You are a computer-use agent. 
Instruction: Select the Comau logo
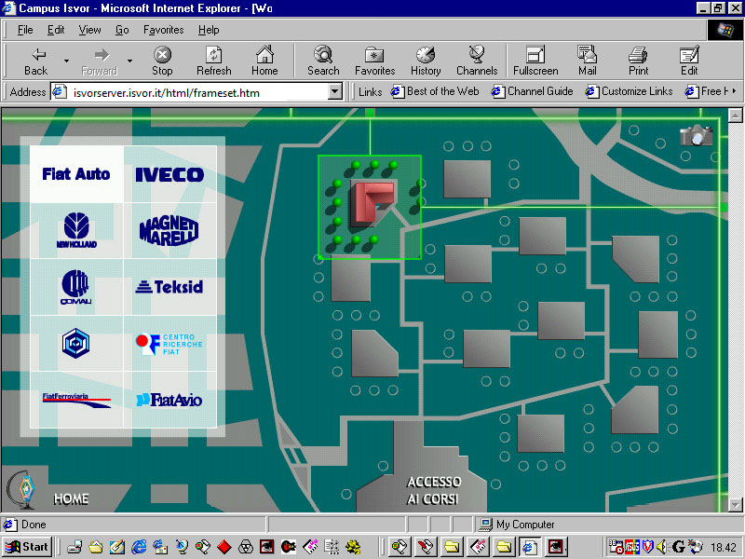coord(76,287)
